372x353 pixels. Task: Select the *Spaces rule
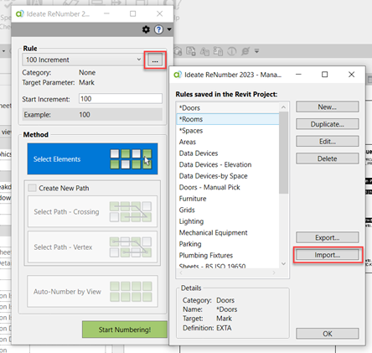pyautogui.click(x=228, y=131)
